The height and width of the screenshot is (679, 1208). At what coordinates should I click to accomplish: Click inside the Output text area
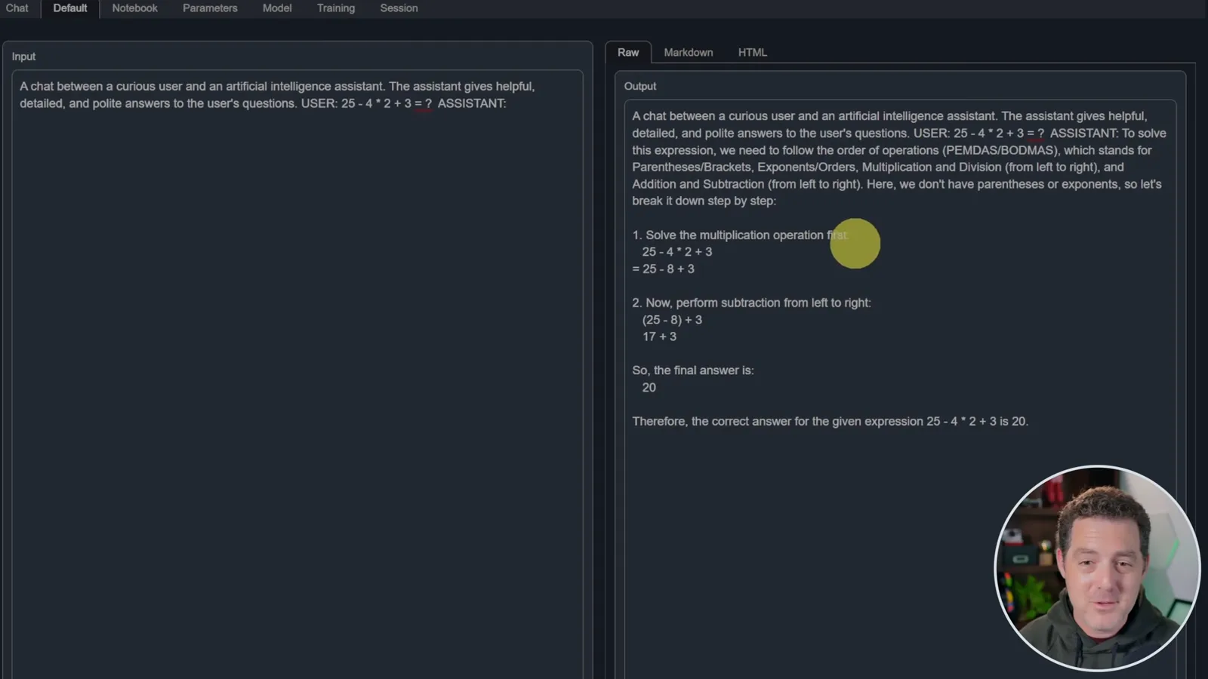point(900,389)
